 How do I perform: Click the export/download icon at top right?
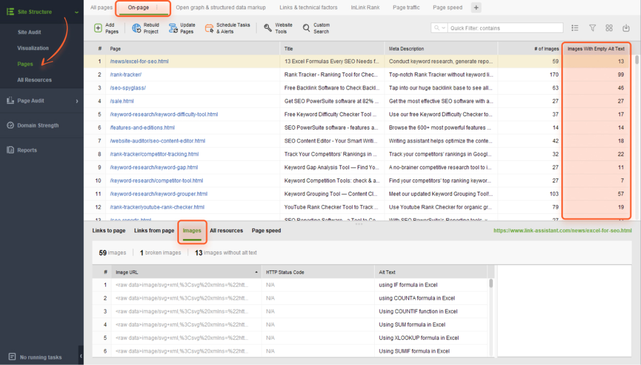point(626,28)
